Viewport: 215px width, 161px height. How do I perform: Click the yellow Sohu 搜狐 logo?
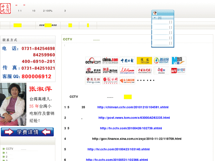(x=144, y=61)
